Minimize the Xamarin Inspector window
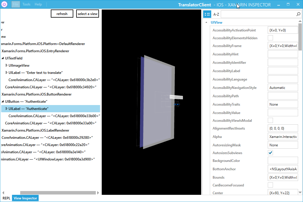Viewport: 303px width, 202px height. point(279,5)
